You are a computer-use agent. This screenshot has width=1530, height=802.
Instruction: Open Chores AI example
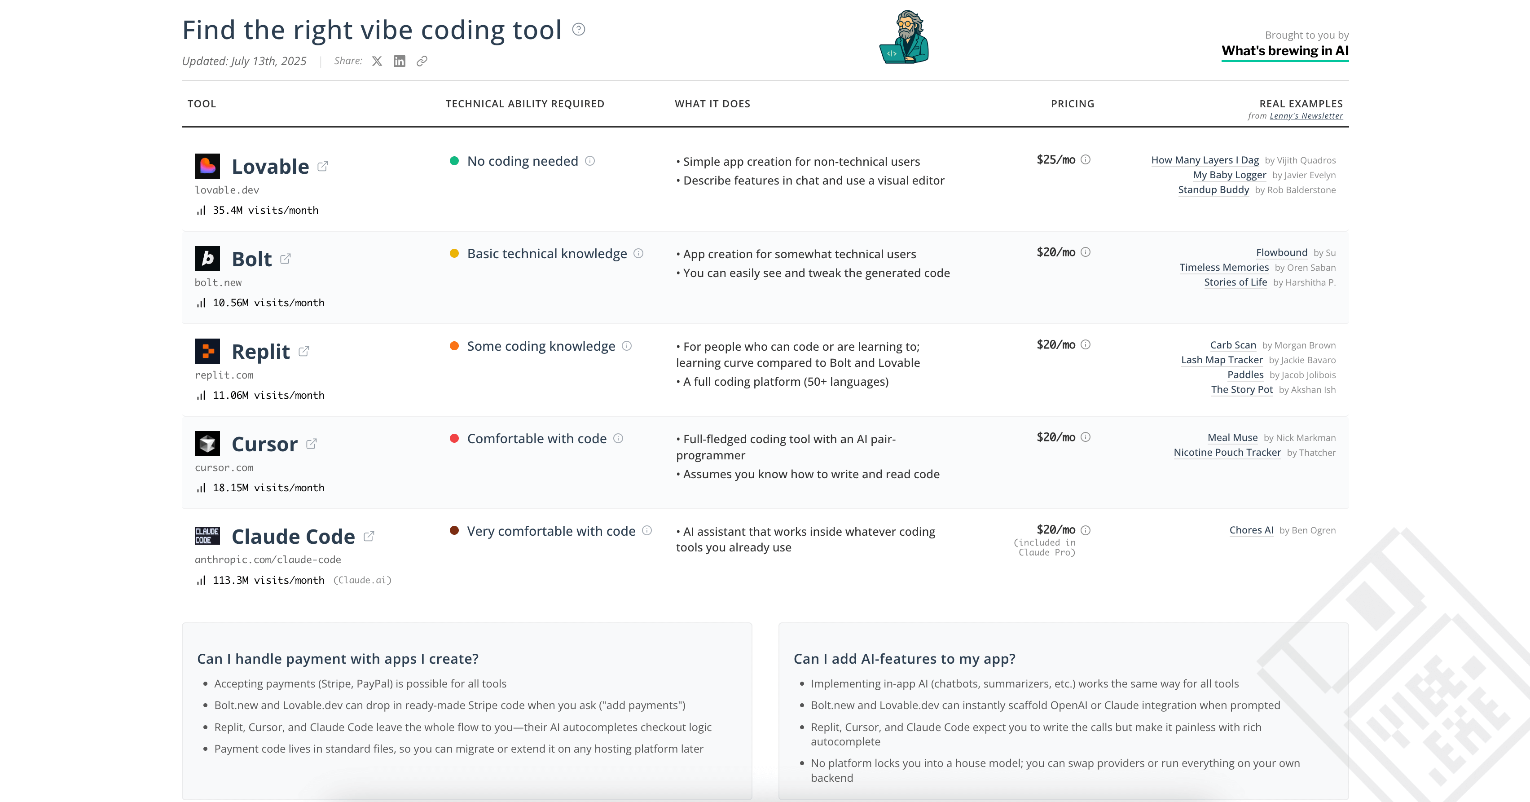point(1252,530)
